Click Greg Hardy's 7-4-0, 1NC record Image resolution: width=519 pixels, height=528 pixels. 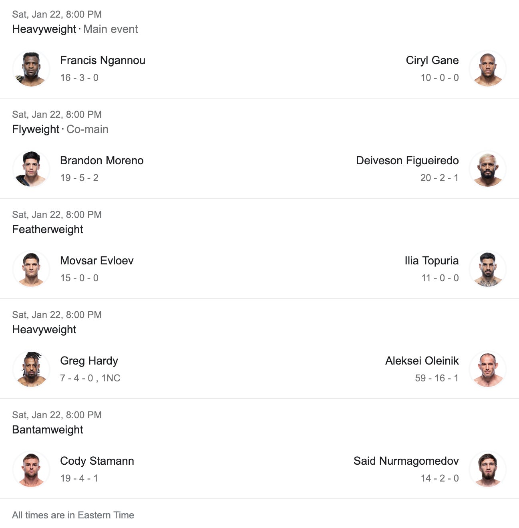pyautogui.click(x=90, y=378)
